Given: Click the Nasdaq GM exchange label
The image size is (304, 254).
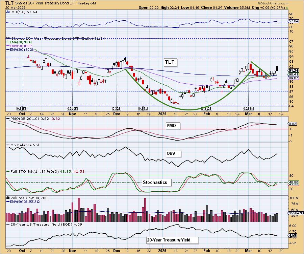Looking at the screenshot, I should (x=86, y=3).
